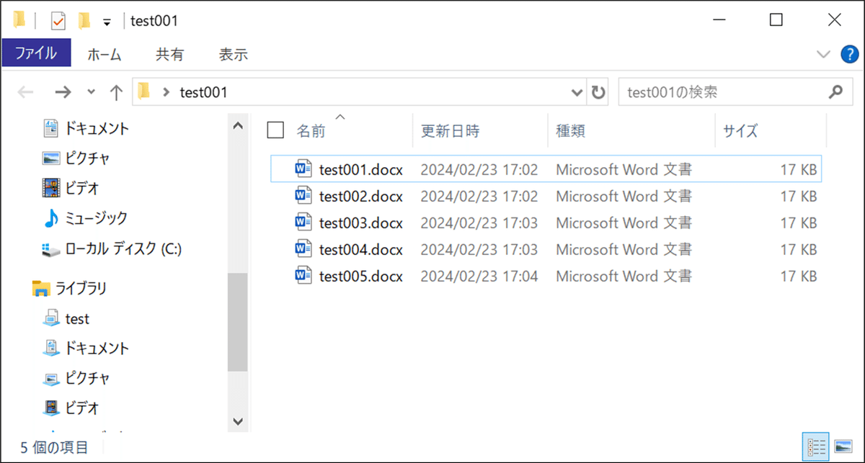Click the magnifier search icon

835,92
